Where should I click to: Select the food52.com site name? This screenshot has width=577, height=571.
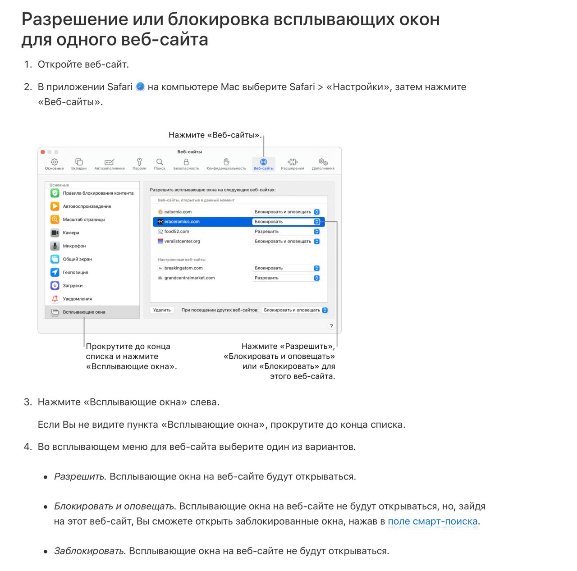177,232
